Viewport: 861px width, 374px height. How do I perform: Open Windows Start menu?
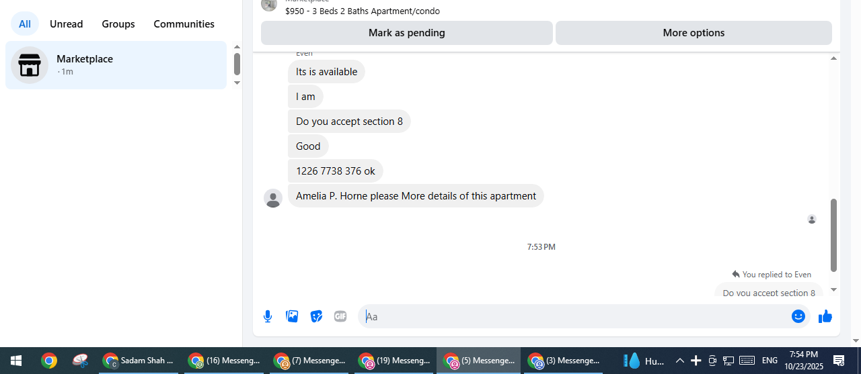[16, 361]
